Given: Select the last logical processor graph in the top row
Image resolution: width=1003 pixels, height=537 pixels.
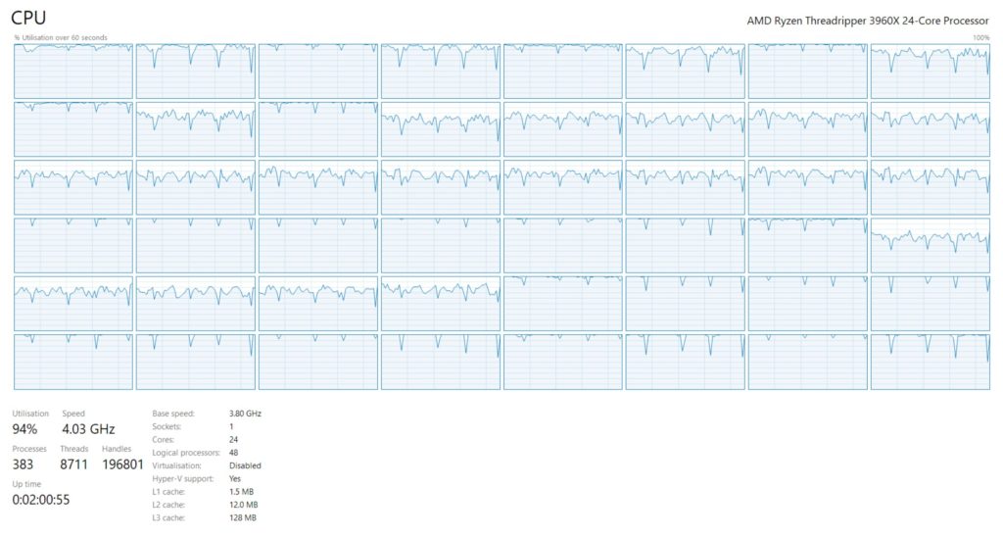Looking at the screenshot, I should (x=931, y=72).
